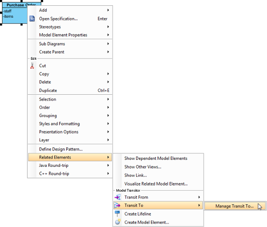The width and height of the screenshot is (267, 227).
Task: Expand the Add submenu arrow
Action: pos(108,10)
